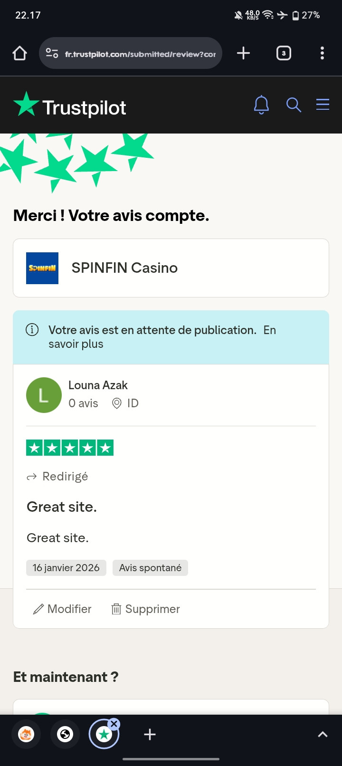This screenshot has height=766, width=342.
Task: Tap the Louna Azak profile avatar
Action: (x=44, y=395)
